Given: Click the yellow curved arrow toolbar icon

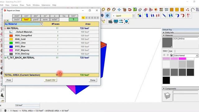Looking at the screenshot, I should 104,10.
